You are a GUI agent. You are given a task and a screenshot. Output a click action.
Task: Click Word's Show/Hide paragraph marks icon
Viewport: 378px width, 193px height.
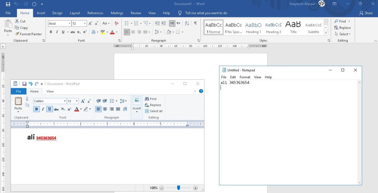(x=195, y=23)
